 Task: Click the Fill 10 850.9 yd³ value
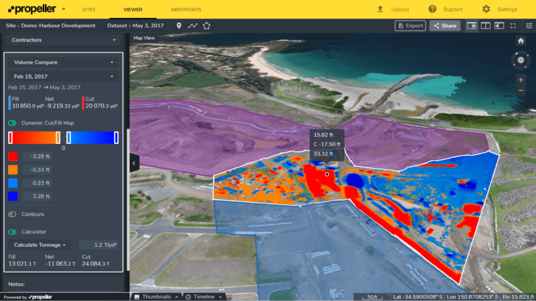click(28, 106)
